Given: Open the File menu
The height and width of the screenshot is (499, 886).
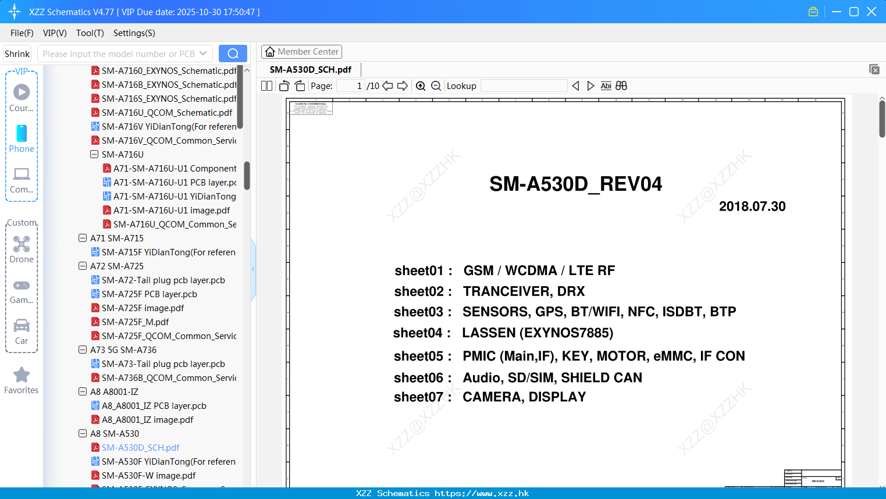Looking at the screenshot, I should pos(22,33).
